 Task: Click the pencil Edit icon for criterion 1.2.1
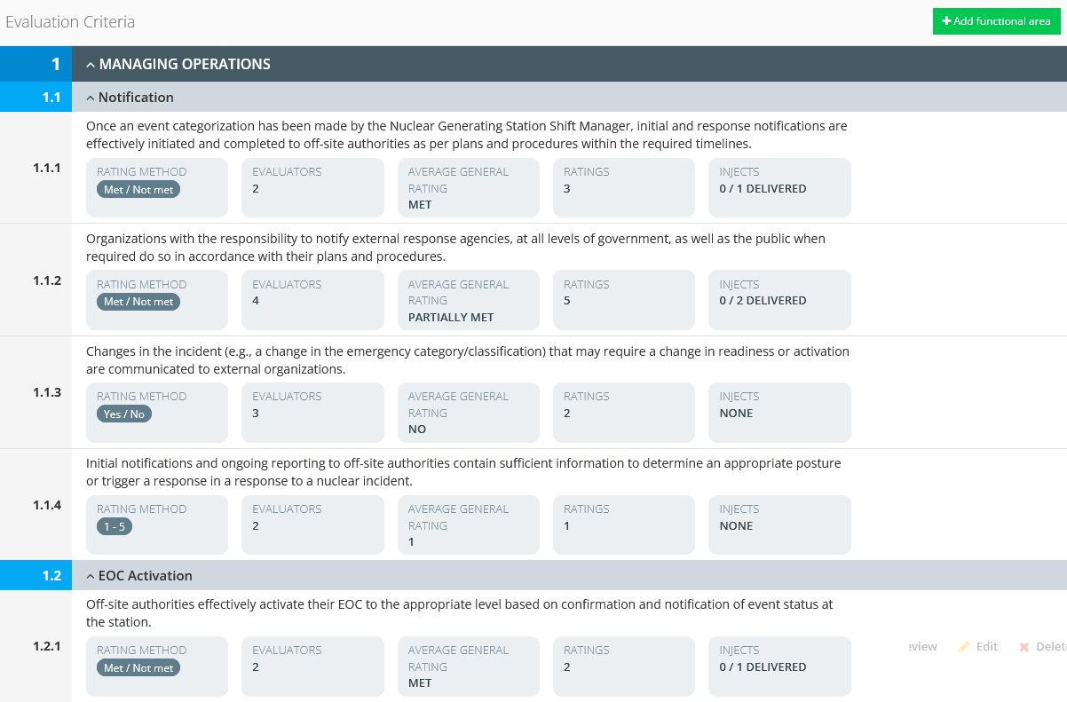click(965, 647)
